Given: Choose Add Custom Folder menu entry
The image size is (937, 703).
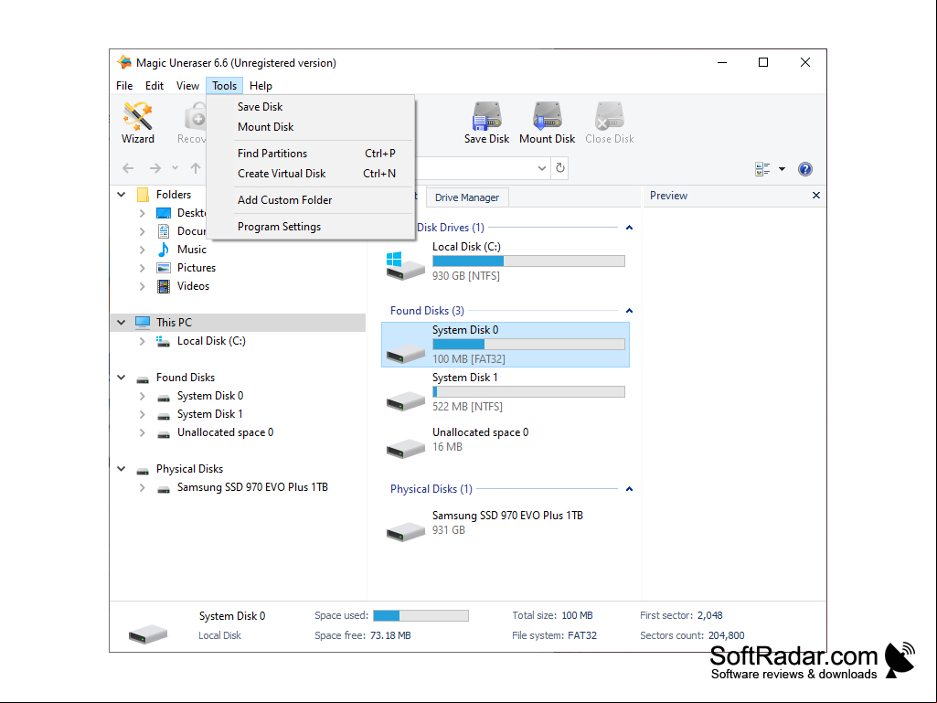Looking at the screenshot, I should (x=311, y=199).
